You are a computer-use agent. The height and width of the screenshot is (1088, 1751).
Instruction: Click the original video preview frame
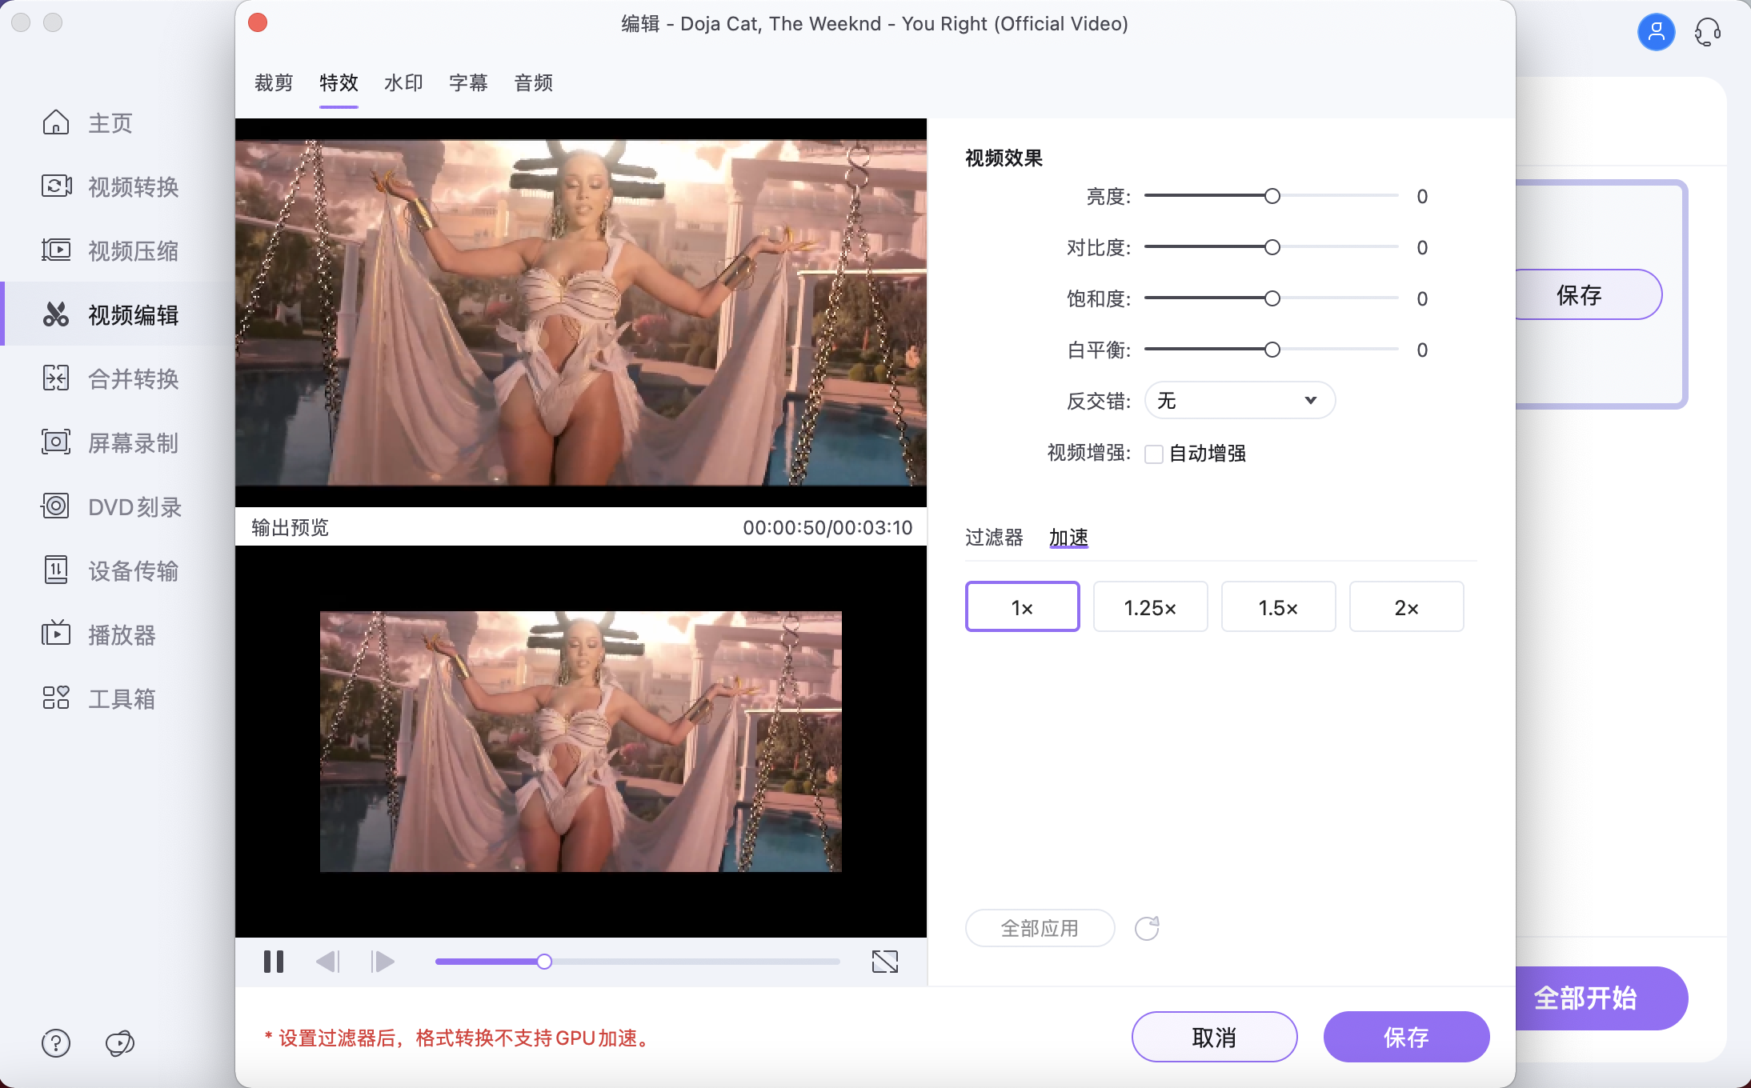581,313
